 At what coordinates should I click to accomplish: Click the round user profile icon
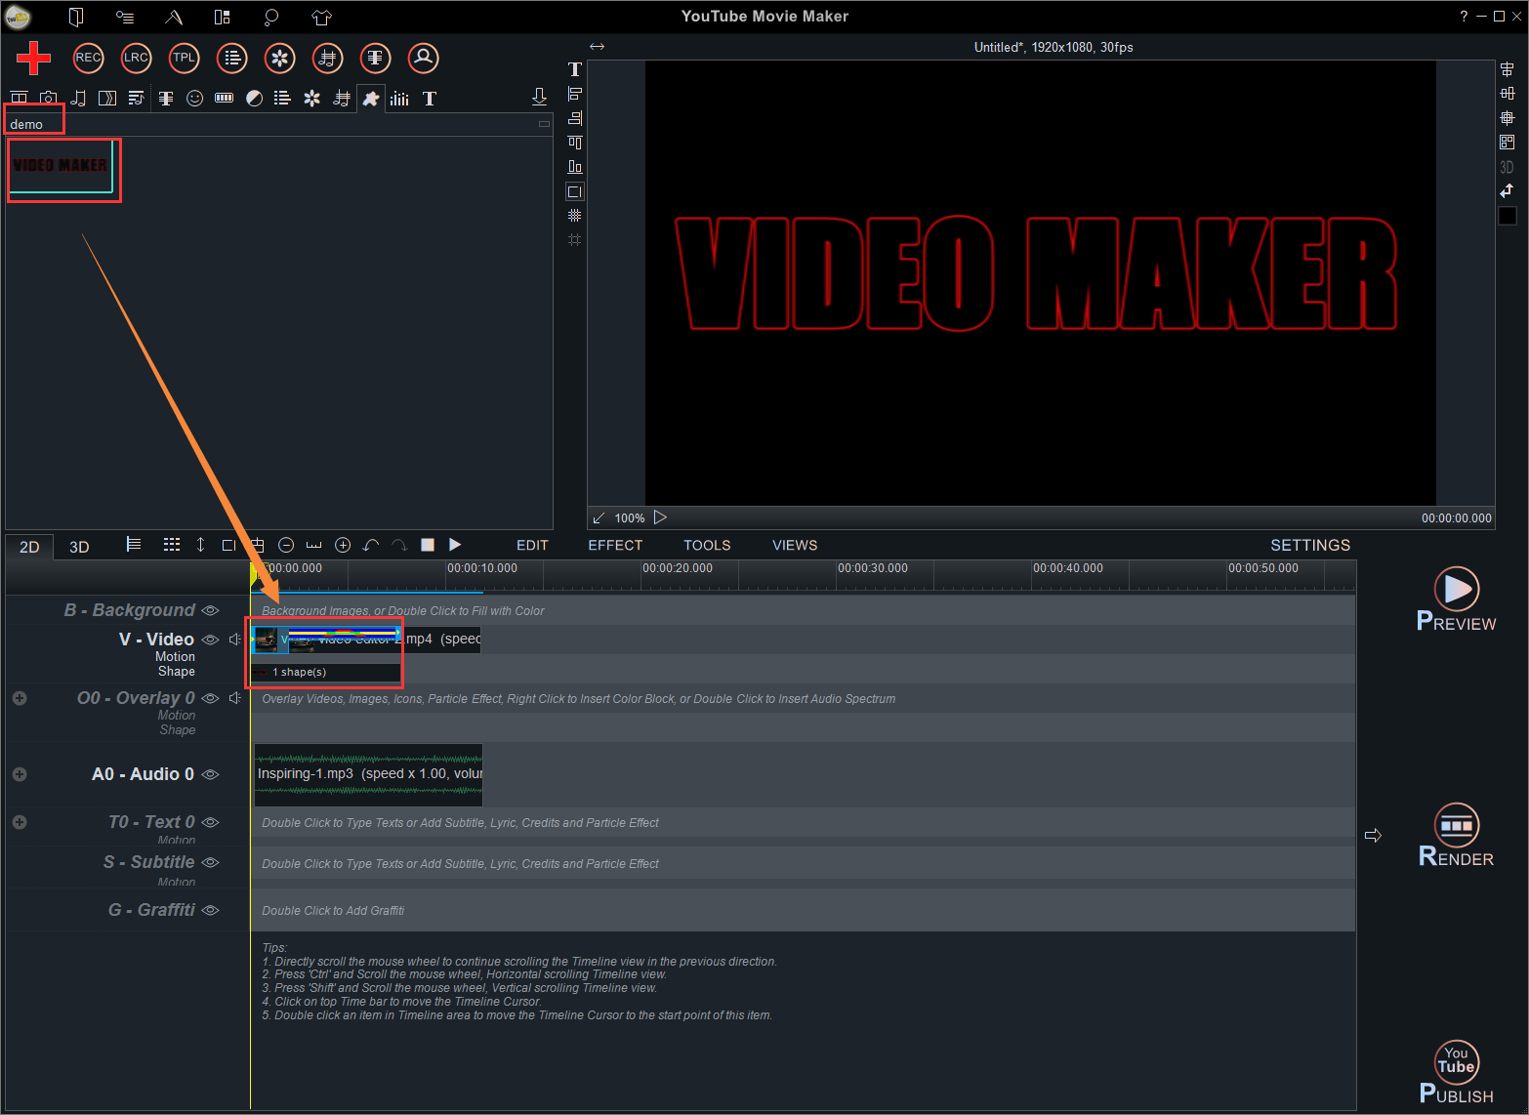click(x=423, y=58)
